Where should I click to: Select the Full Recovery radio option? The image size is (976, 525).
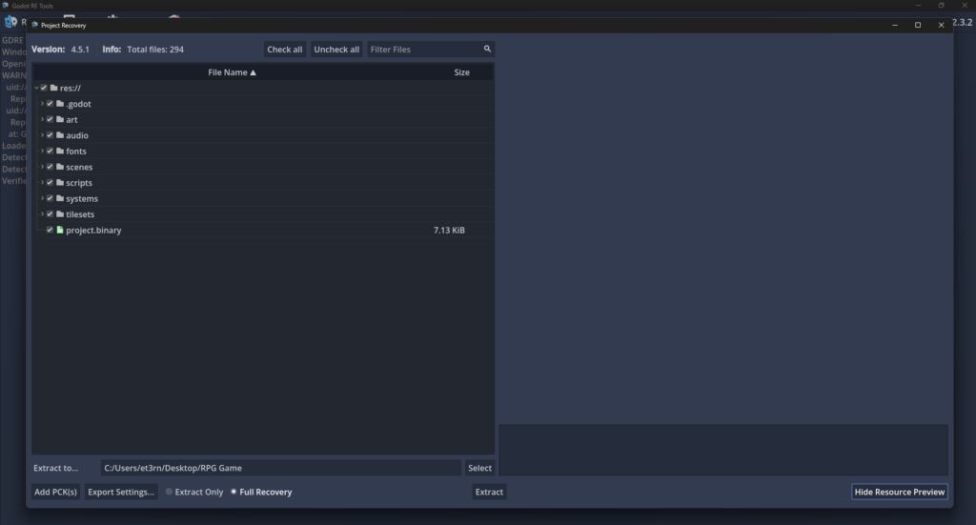click(234, 493)
